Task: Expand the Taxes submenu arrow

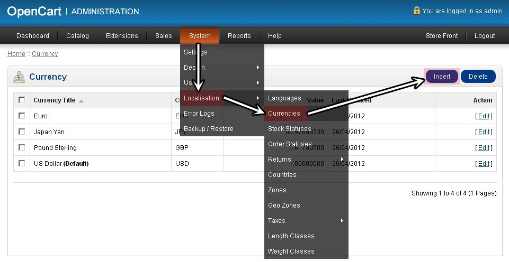Action: coord(342,221)
